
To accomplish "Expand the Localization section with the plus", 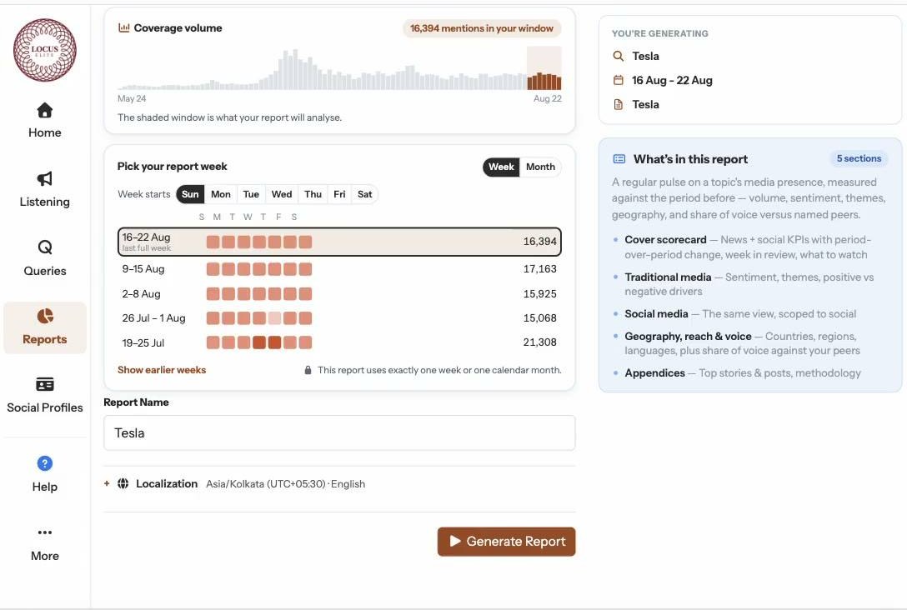I will [x=107, y=483].
